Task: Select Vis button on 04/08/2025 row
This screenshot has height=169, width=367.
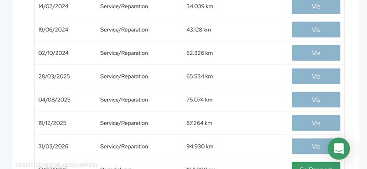Action: click(316, 100)
